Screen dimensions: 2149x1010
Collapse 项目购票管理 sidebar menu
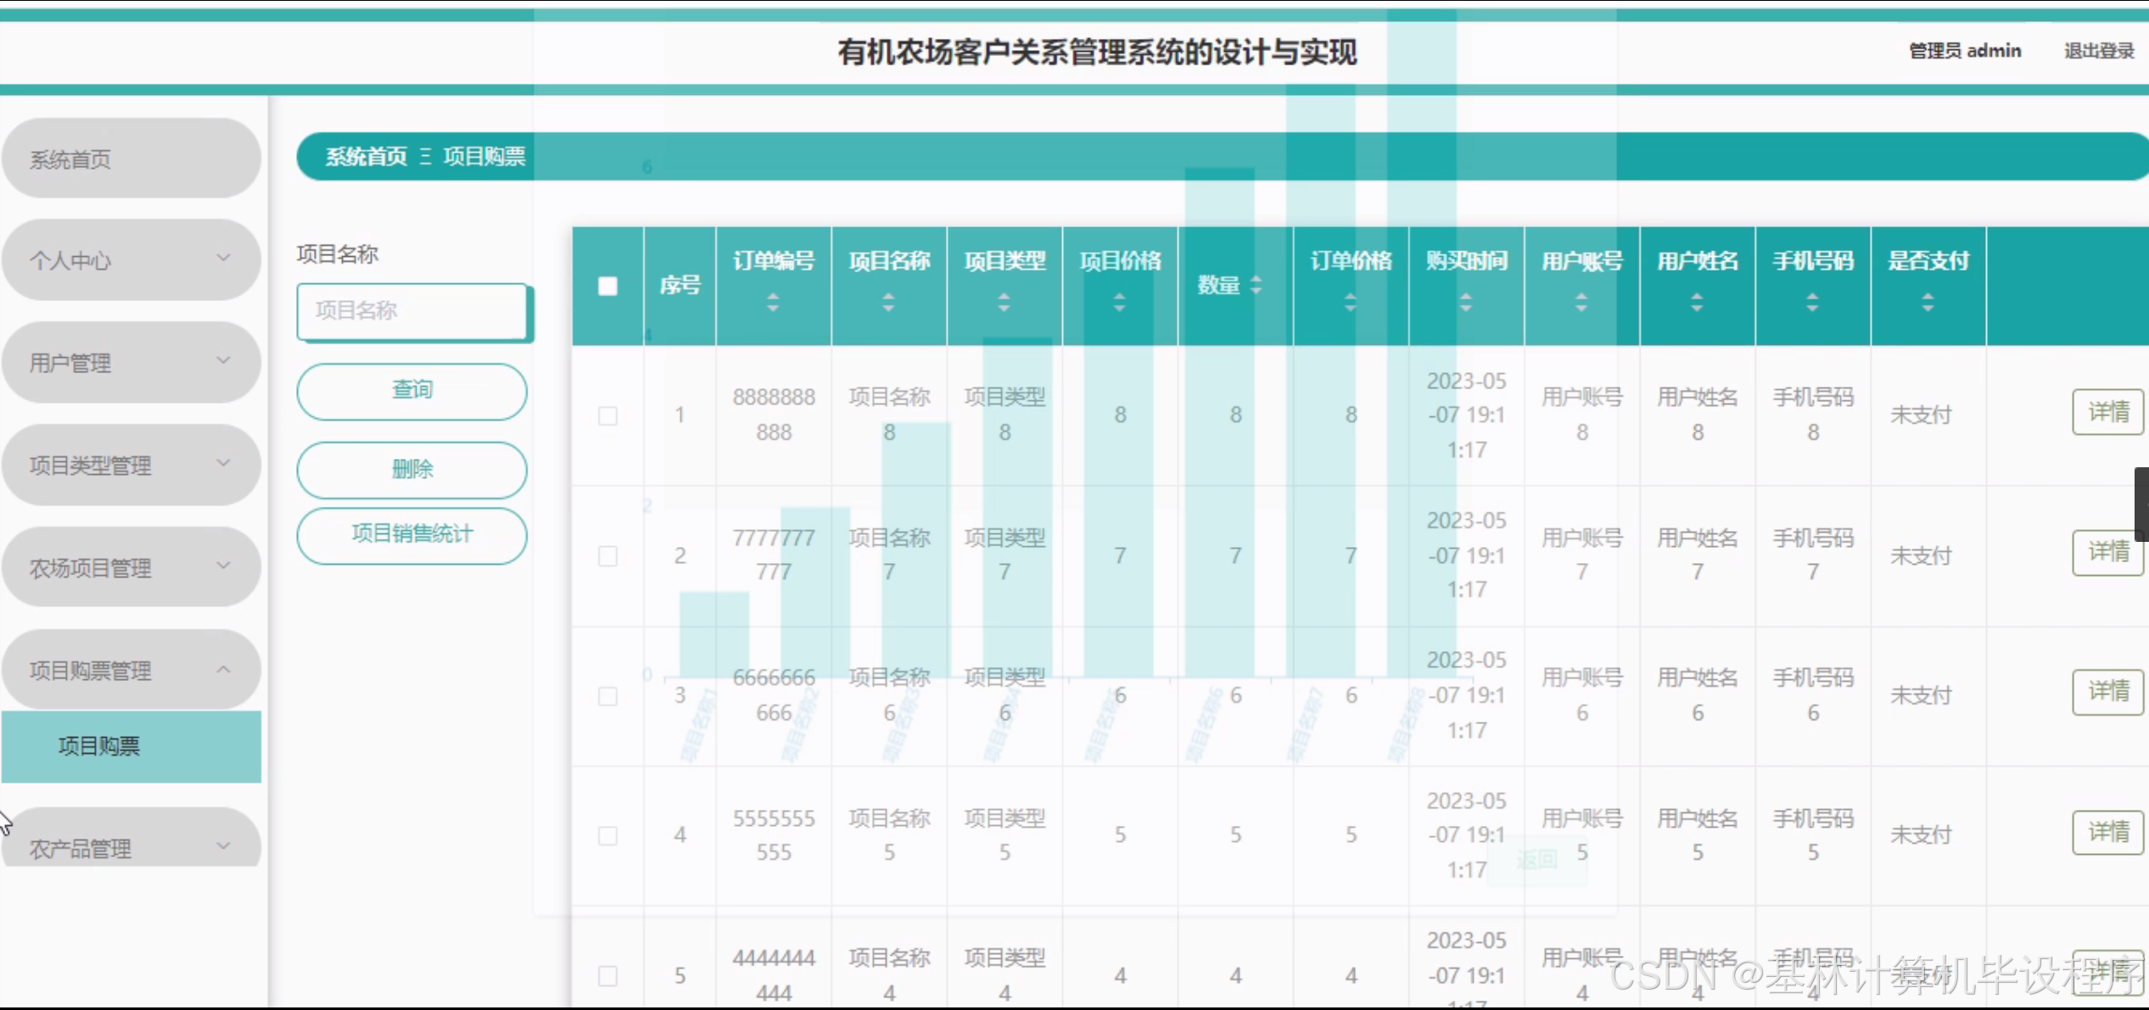coord(131,671)
